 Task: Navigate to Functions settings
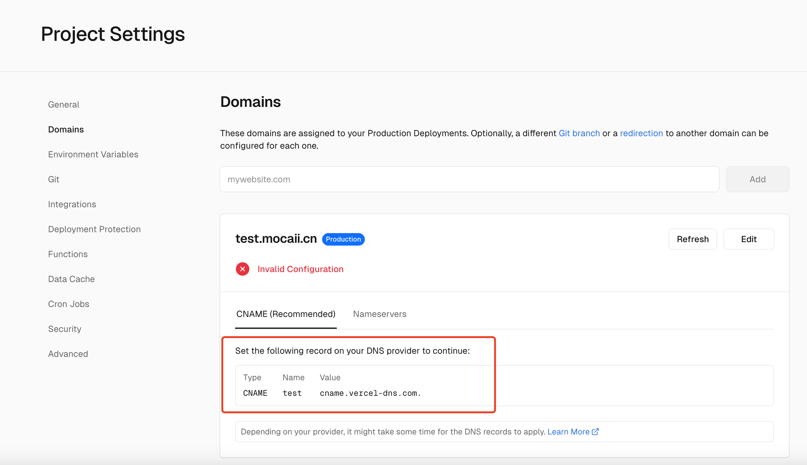(x=68, y=254)
